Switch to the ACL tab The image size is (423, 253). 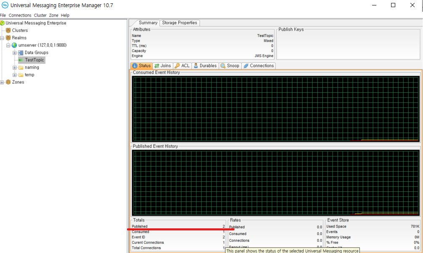click(182, 66)
